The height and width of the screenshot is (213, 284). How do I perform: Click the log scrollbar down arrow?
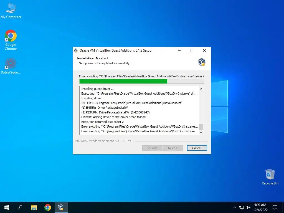[201, 132]
